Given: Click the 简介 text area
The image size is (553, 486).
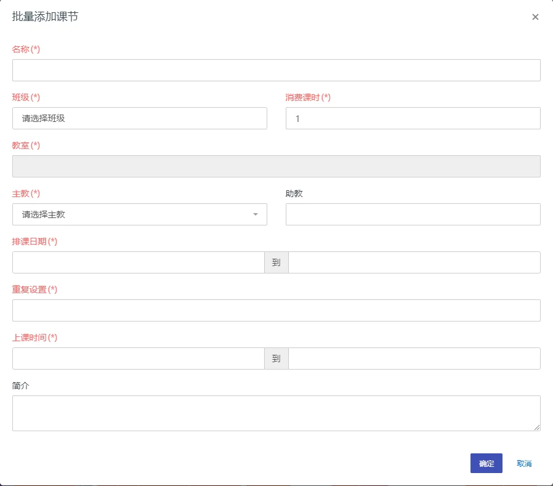Looking at the screenshot, I should (x=276, y=413).
